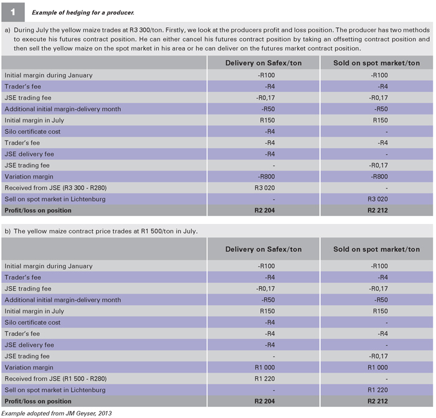Click the 'Example of hedging for a producer' title
Image resolution: width=436 pixels, height=418 pixels.
click(83, 12)
